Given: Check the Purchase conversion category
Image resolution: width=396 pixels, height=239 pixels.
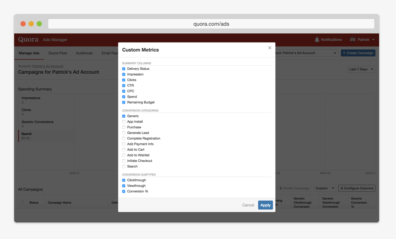Looking at the screenshot, I should pyautogui.click(x=124, y=127).
